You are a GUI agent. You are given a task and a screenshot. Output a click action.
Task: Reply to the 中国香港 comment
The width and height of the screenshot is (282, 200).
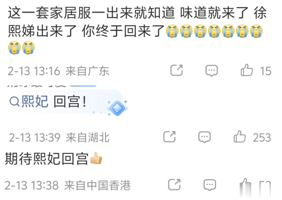click(x=210, y=185)
